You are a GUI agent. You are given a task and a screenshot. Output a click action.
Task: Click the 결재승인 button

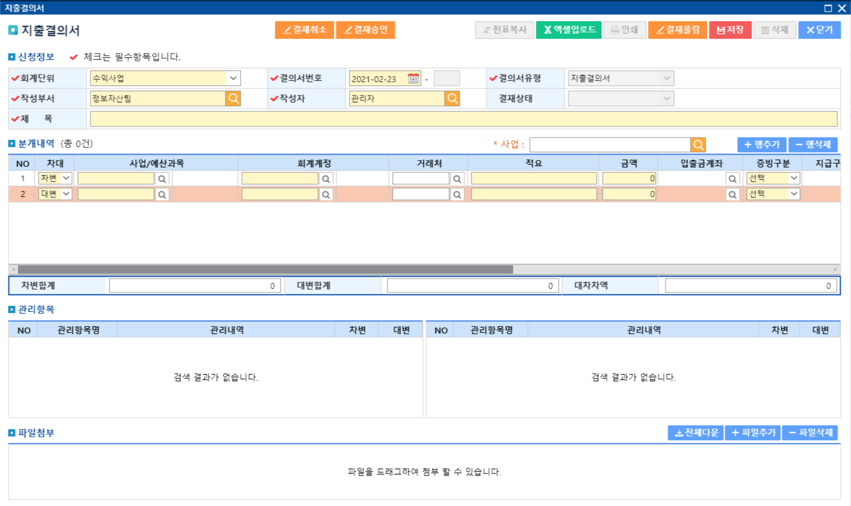pos(365,30)
